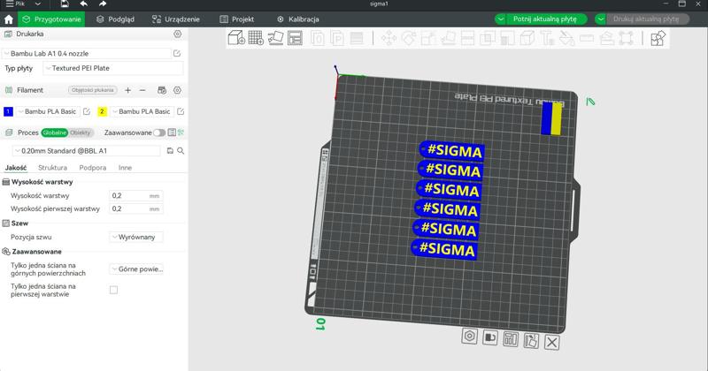Open the Plik menu
This screenshot has width=708, height=371.
coord(15,4)
